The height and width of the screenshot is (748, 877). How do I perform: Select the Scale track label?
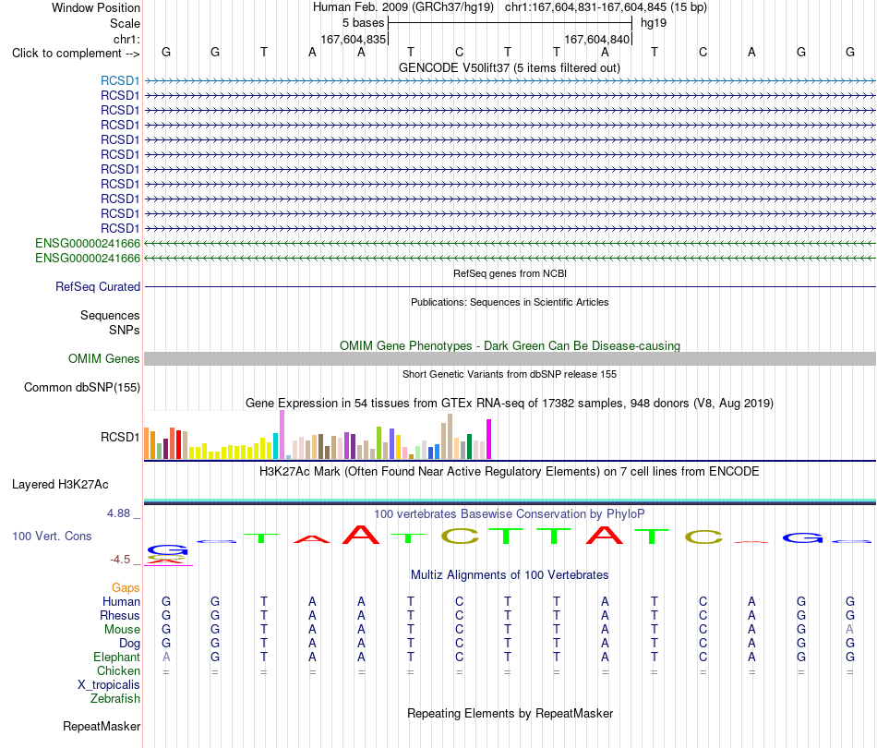click(125, 23)
